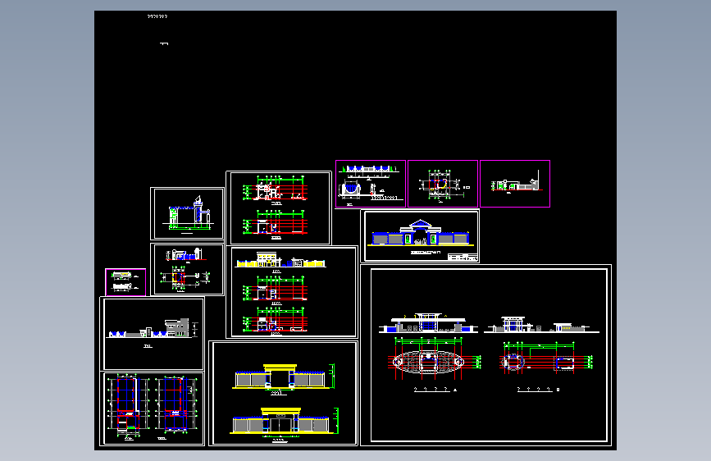The height and width of the screenshot is (461, 711).
Task: Select the oval gate plan in large sheet
Action: point(429,361)
